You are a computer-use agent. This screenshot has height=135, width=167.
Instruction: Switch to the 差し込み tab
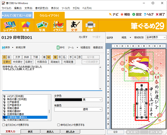[x=70, y=132]
